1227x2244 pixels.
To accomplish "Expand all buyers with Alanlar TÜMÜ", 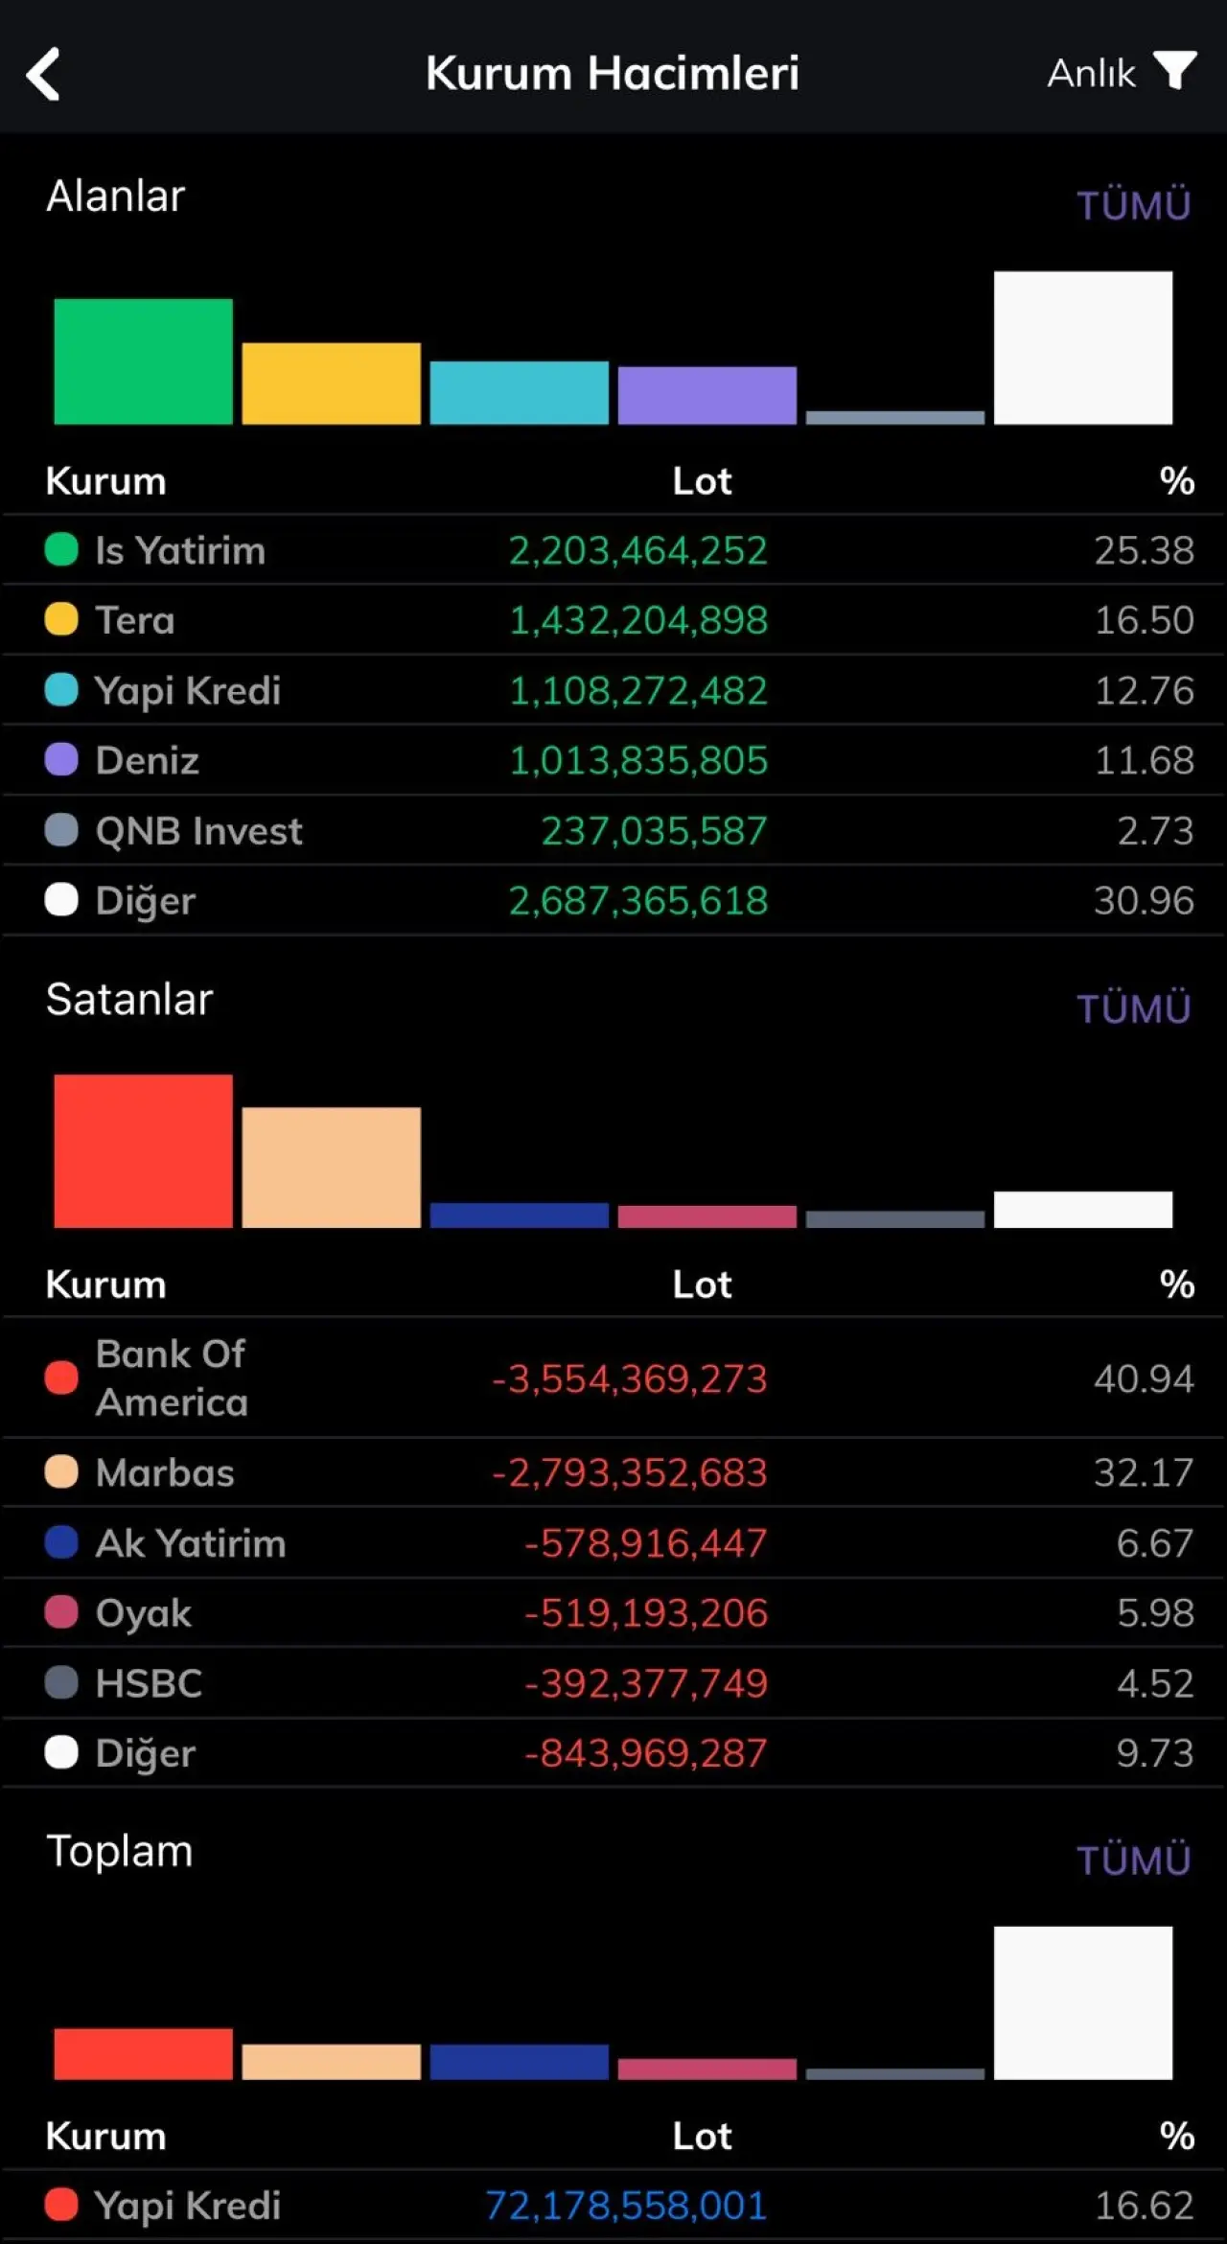I will pyautogui.click(x=1133, y=205).
